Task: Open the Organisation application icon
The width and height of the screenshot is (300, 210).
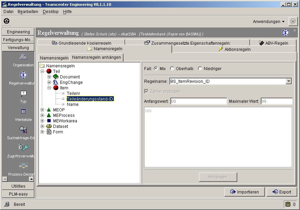Action: [23, 57]
